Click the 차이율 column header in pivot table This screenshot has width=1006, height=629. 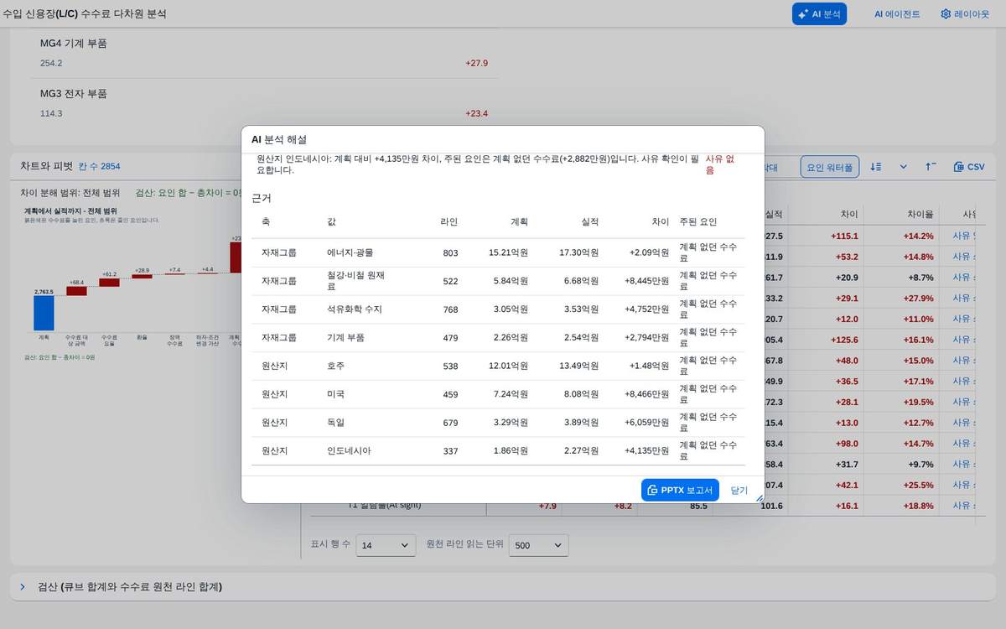click(920, 215)
